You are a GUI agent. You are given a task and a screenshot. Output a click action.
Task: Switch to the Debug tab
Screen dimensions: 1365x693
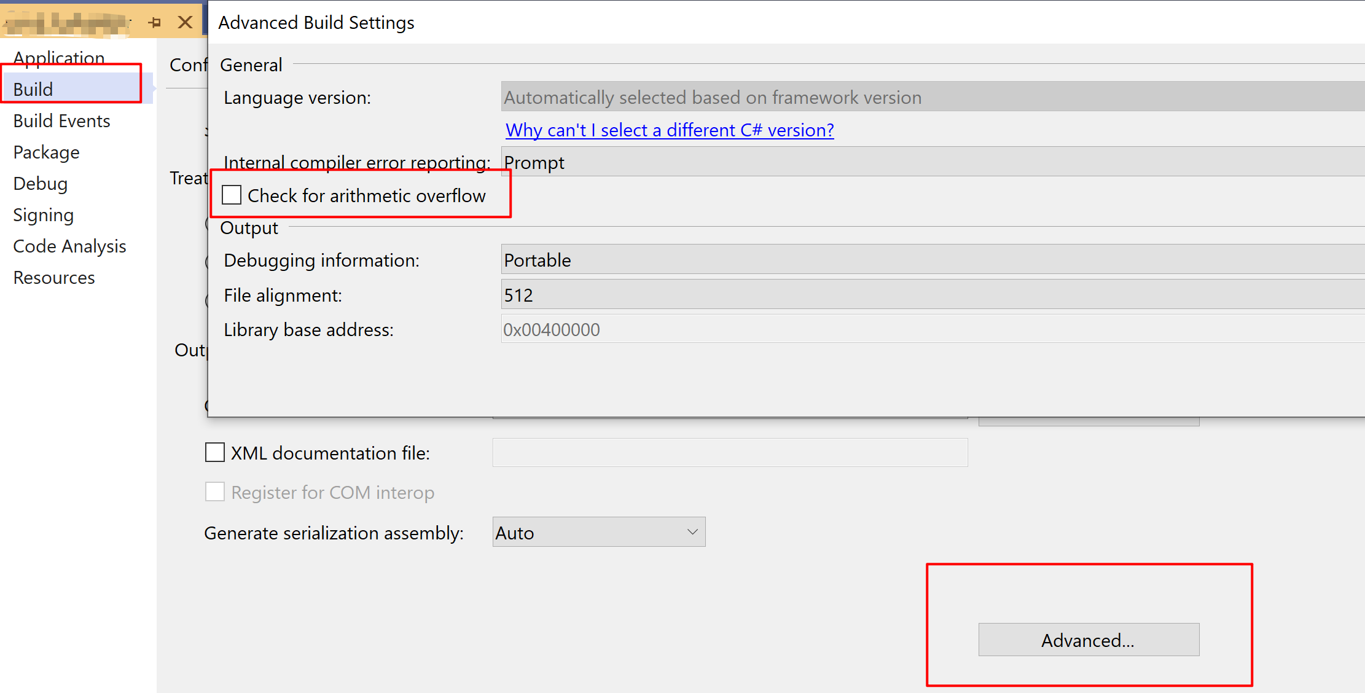tap(41, 184)
